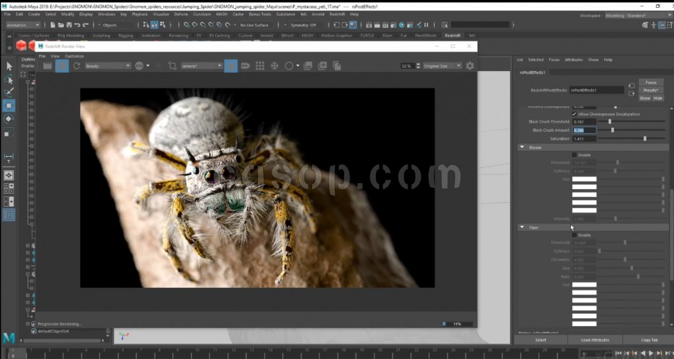Click the color channel sphere icon in Render View
The width and height of the screenshot is (674, 359).
(139, 66)
